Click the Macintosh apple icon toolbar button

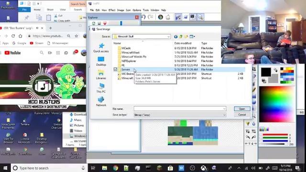[168, 17]
